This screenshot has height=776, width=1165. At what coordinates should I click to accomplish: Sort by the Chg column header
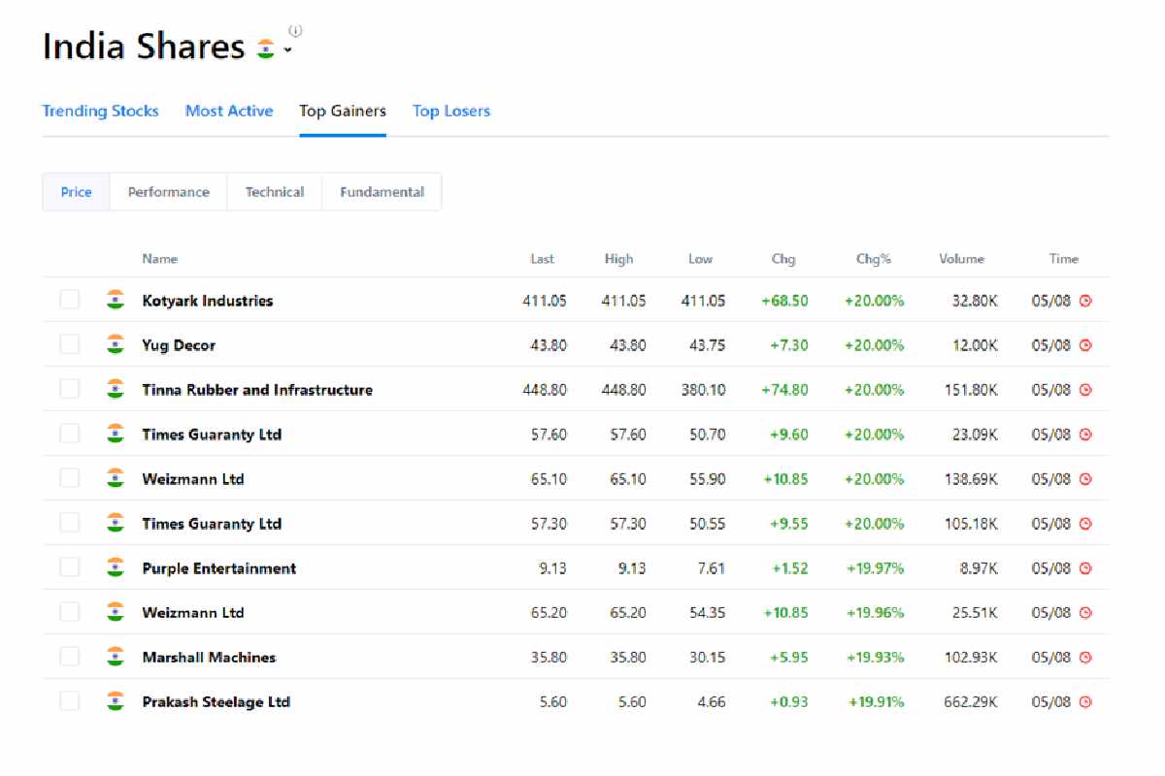tap(783, 259)
